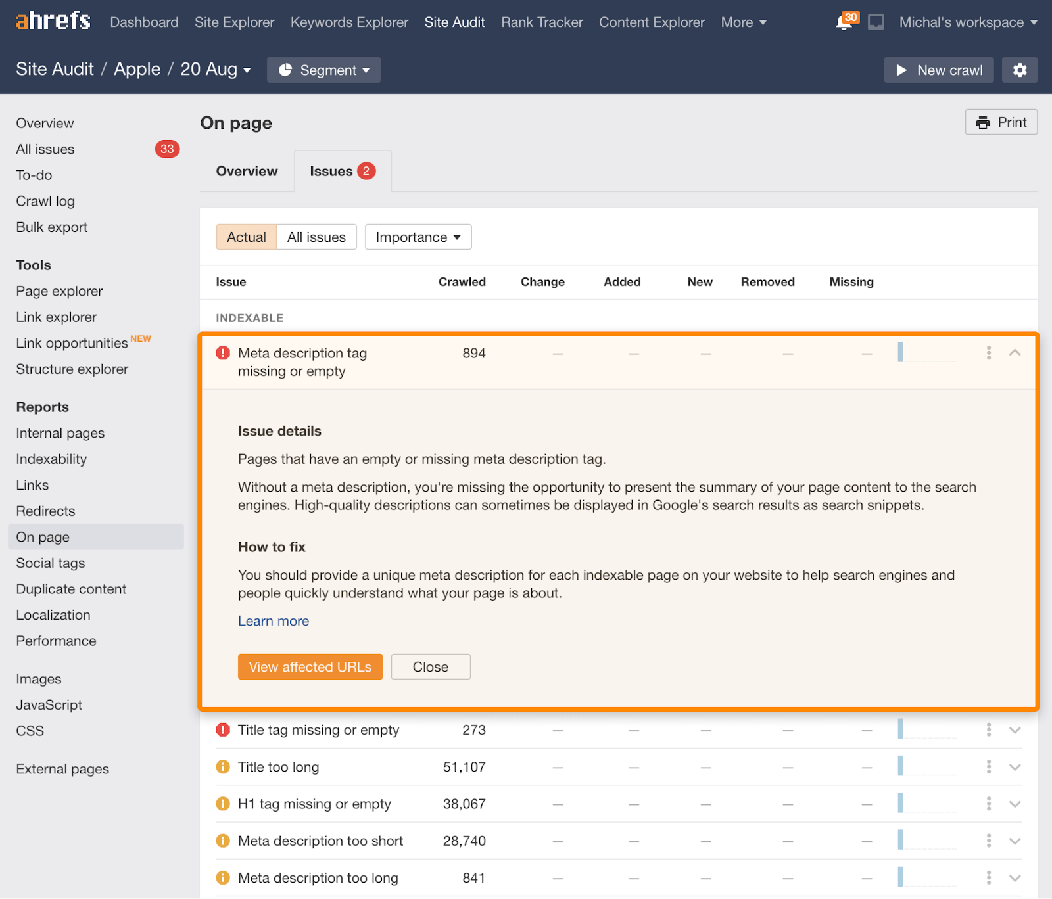Click the monitor icon beside notifications
The height and width of the screenshot is (899, 1052).
(x=876, y=23)
